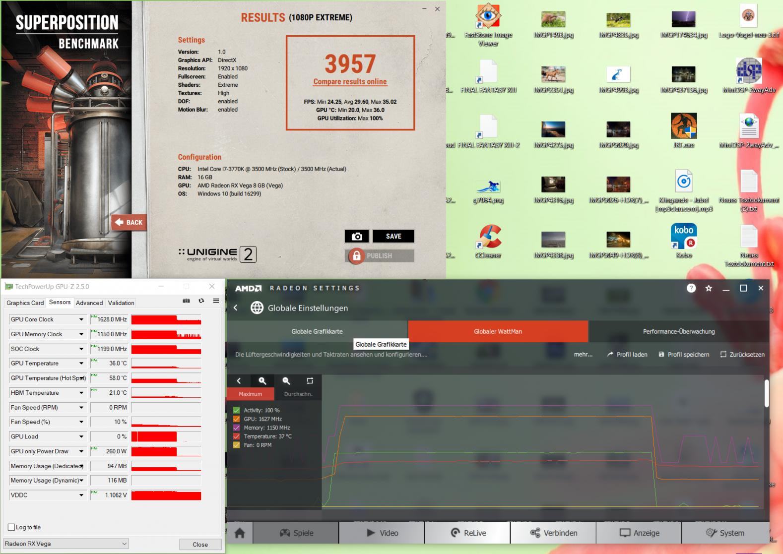Select Durchschn. graph mode tab
The image size is (783, 554).
pos(298,394)
